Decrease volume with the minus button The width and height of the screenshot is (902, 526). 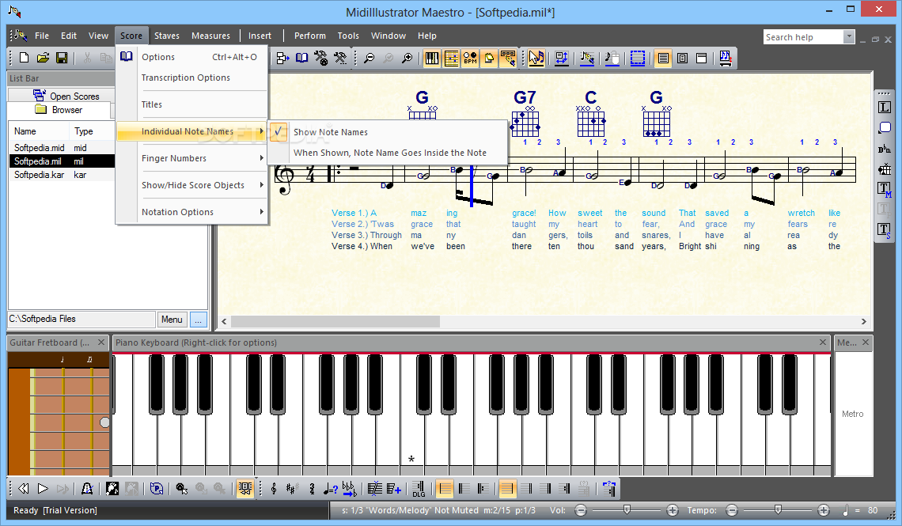(x=581, y=510)
